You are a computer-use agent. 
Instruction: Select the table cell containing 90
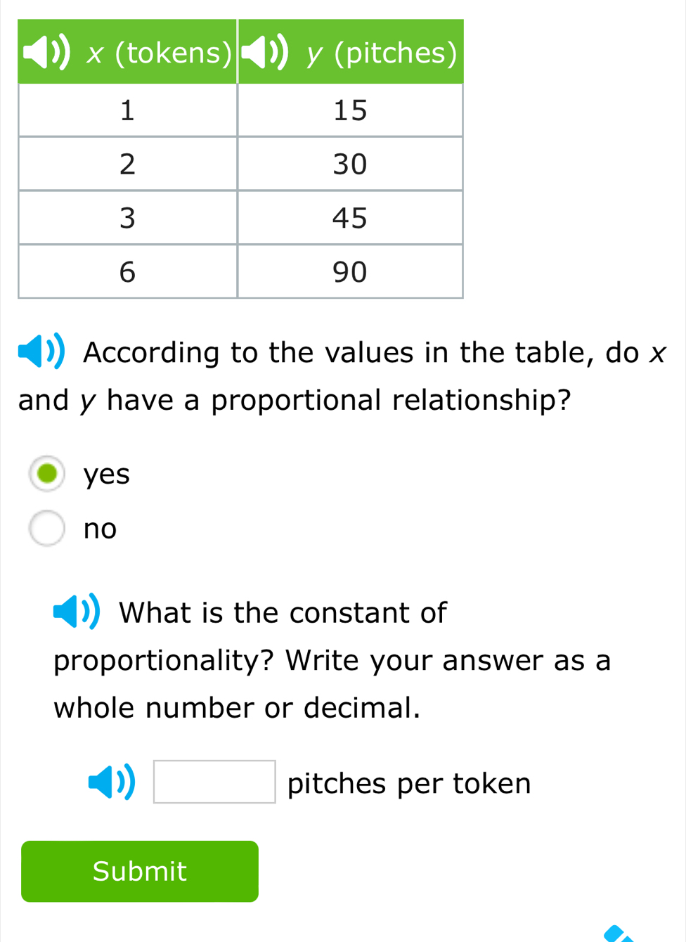[350, 272]
